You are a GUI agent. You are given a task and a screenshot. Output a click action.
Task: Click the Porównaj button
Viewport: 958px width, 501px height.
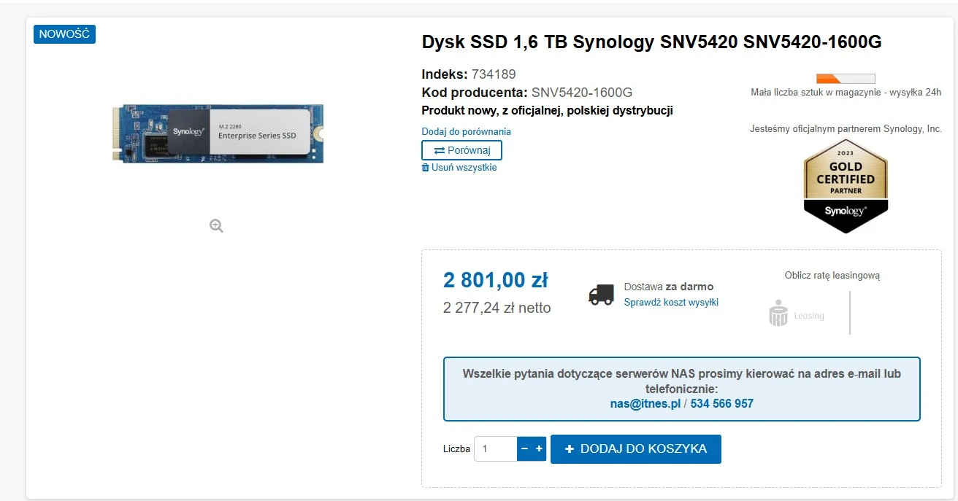coord(461,150)
